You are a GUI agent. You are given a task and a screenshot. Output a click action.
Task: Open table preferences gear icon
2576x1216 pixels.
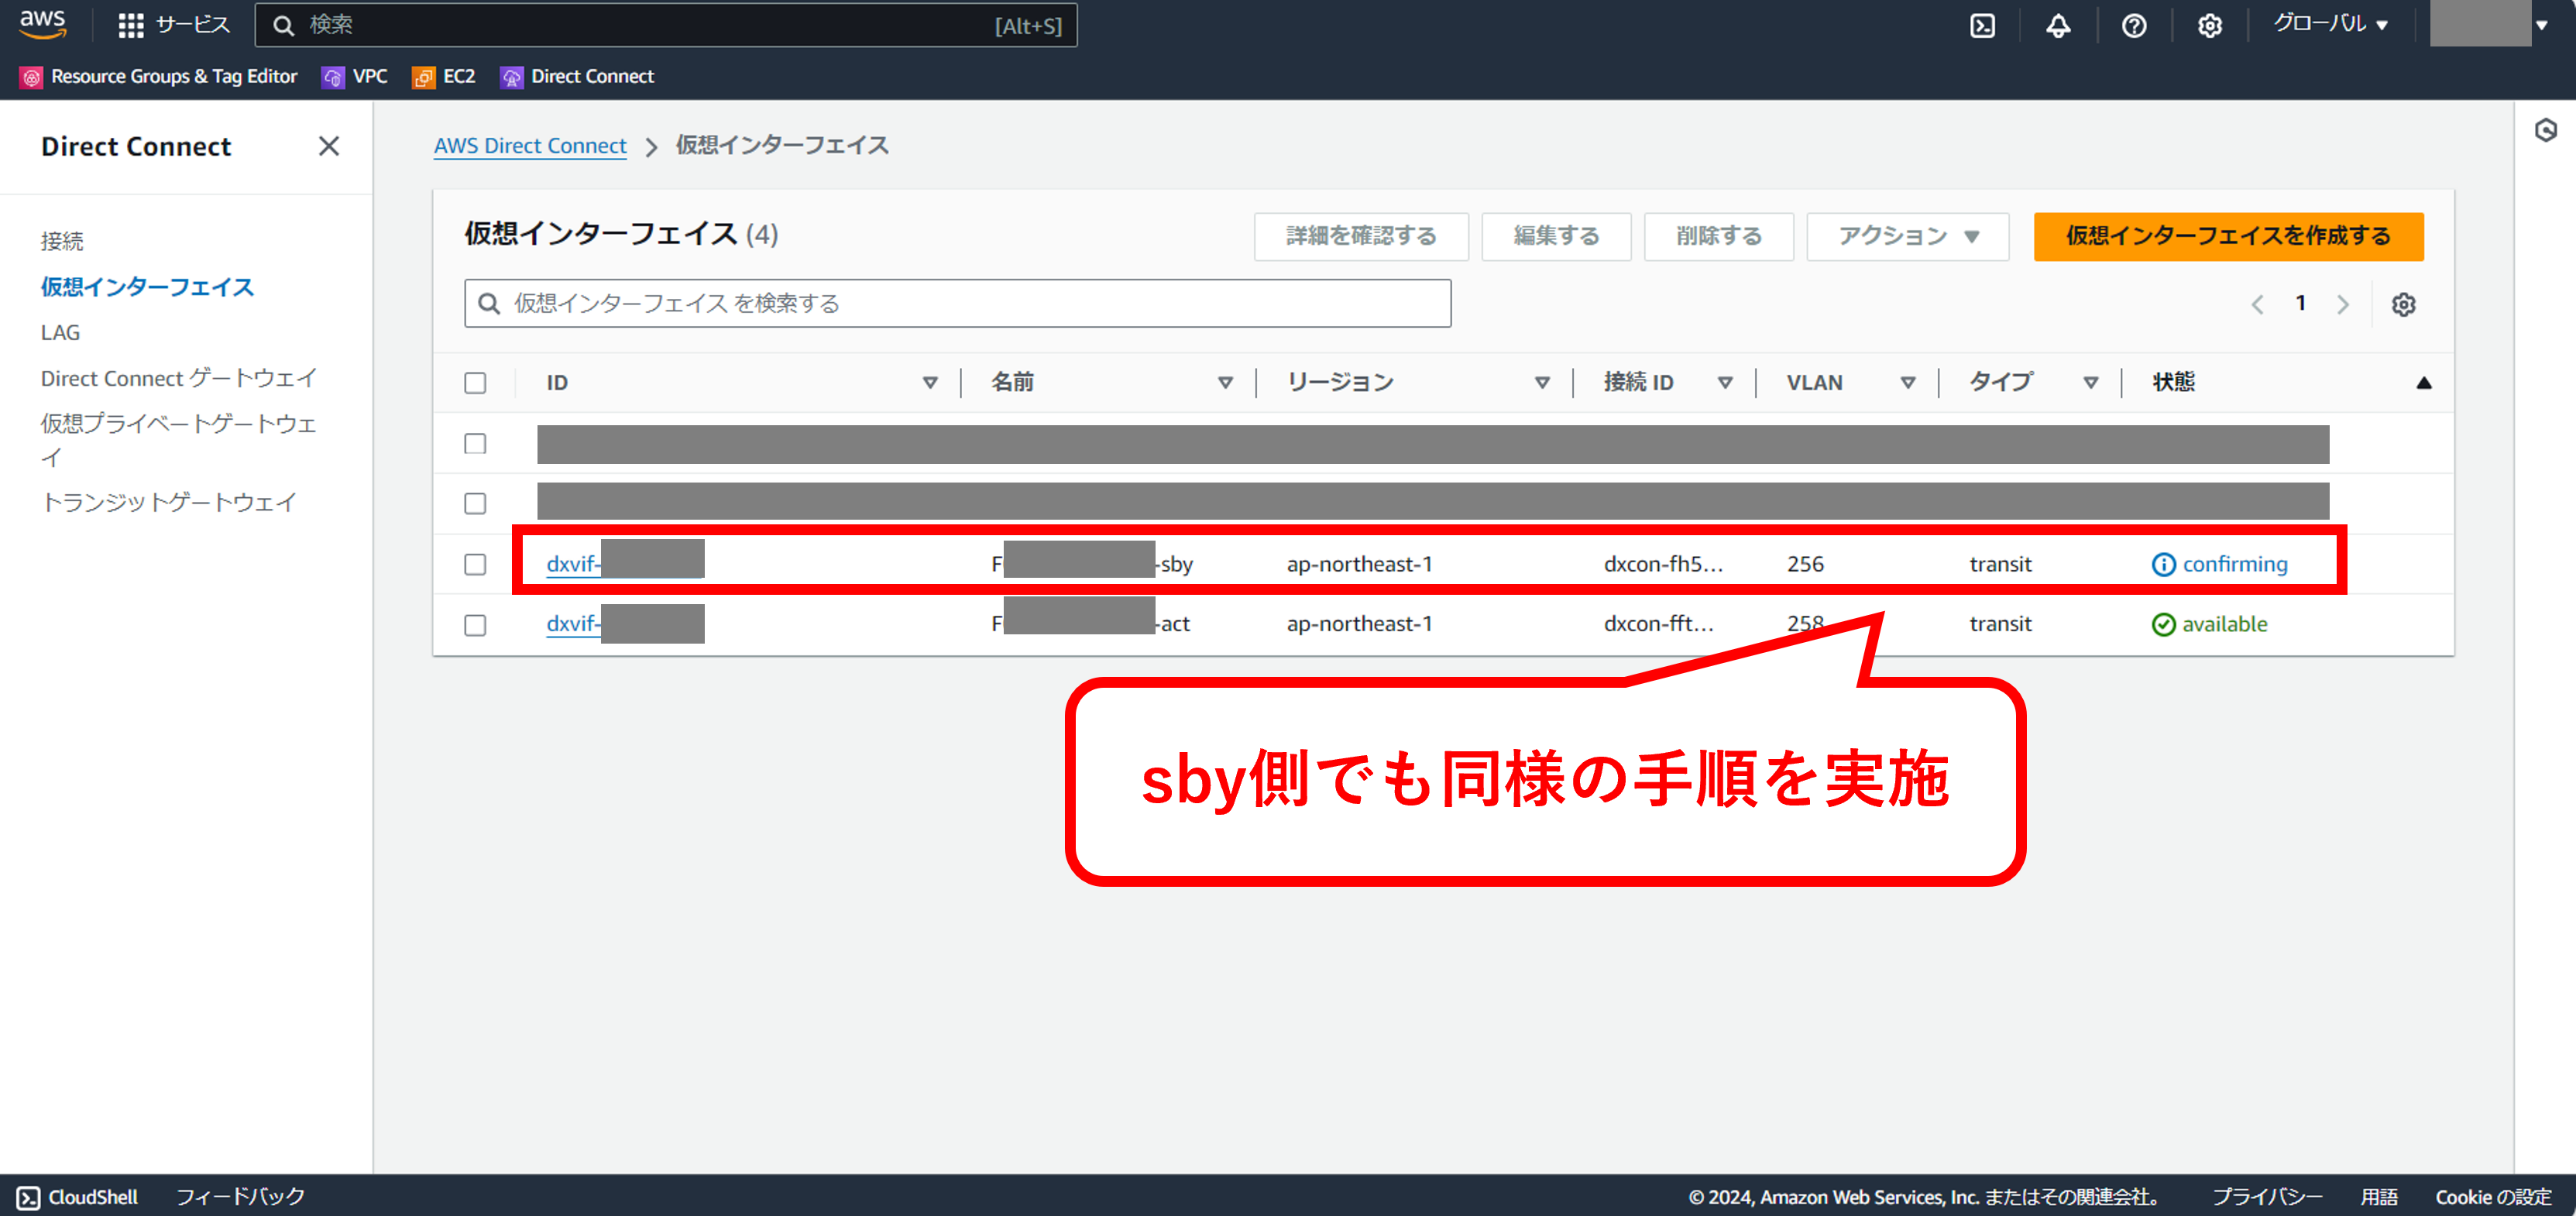click(x=2404, y=304)
